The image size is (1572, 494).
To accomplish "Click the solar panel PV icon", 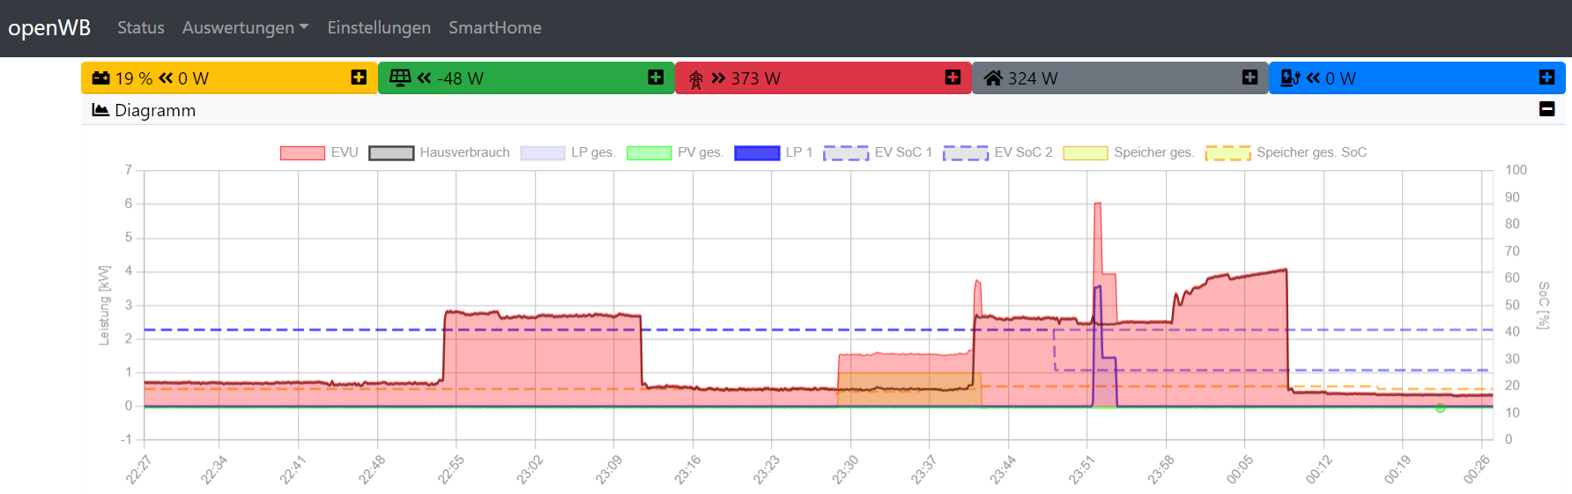I will (x=400, y=78).
